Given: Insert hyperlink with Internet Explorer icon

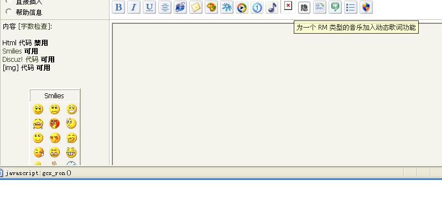Looking at the screenshot, I should coord(180,7).
